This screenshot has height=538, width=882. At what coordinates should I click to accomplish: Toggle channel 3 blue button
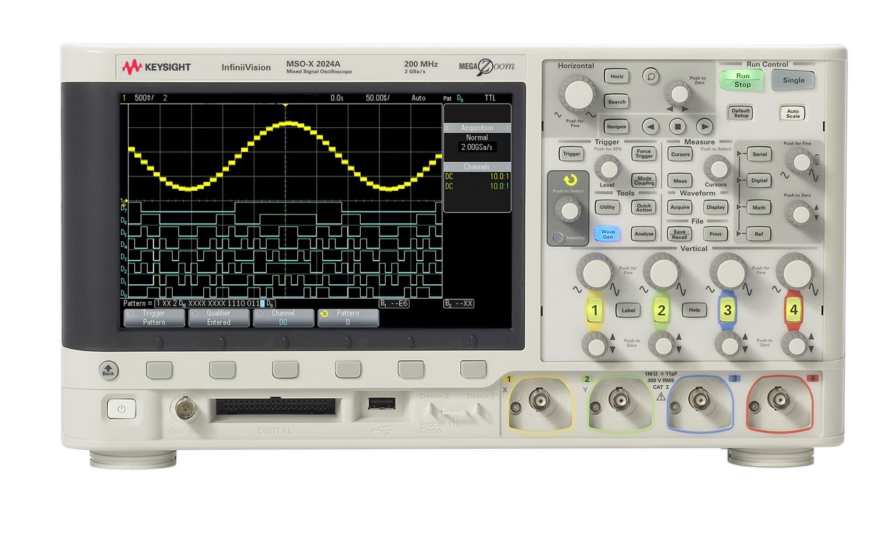(x=726, y=310)
